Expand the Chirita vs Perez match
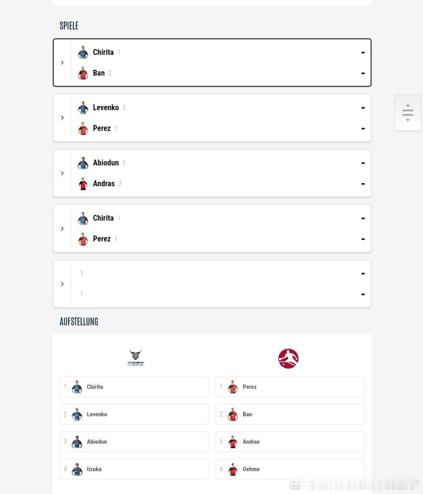The image size is (423, 494). click(x=62, y=228)
